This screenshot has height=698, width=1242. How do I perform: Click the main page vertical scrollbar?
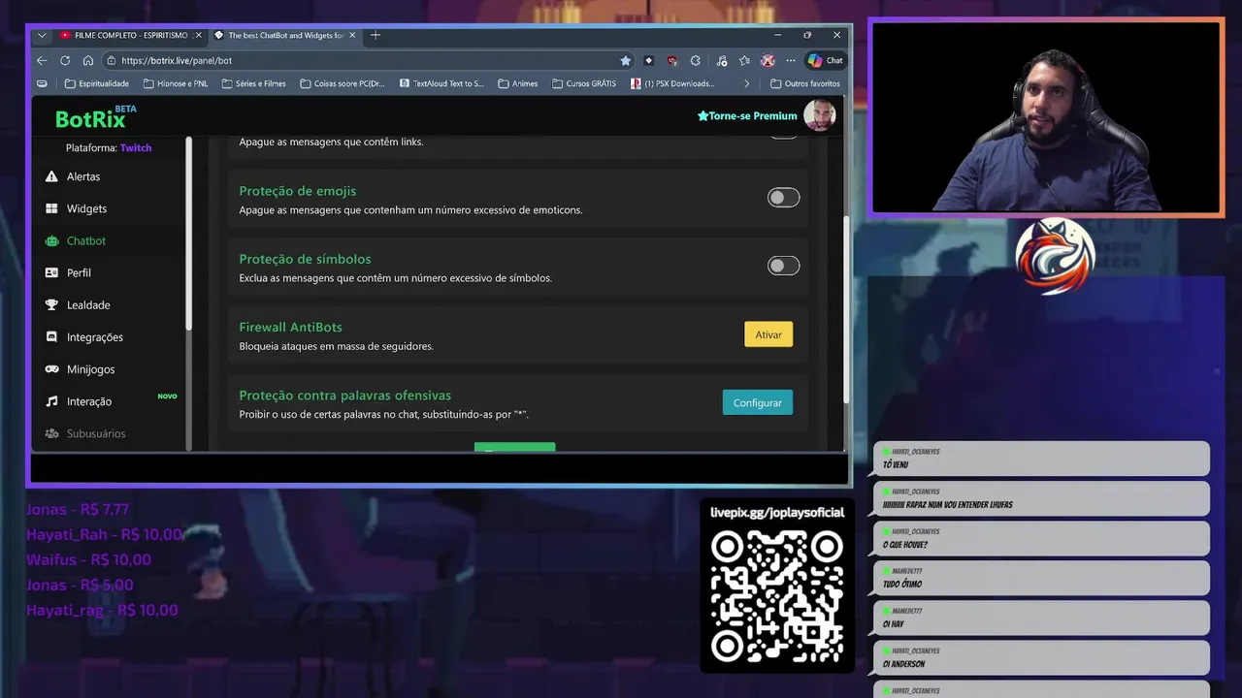pyautogui.click(x=846, y=310)
